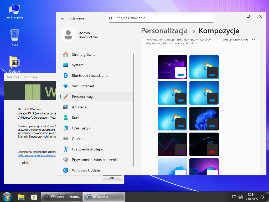Viewport: 269px width, 202px height.
Task: Open Bluetooth i urządzenia settings
Action: click(x=90, y=75)
